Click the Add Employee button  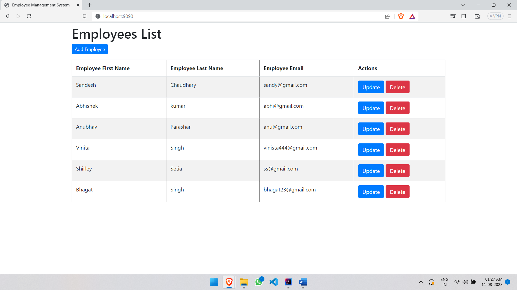point(89,49)
